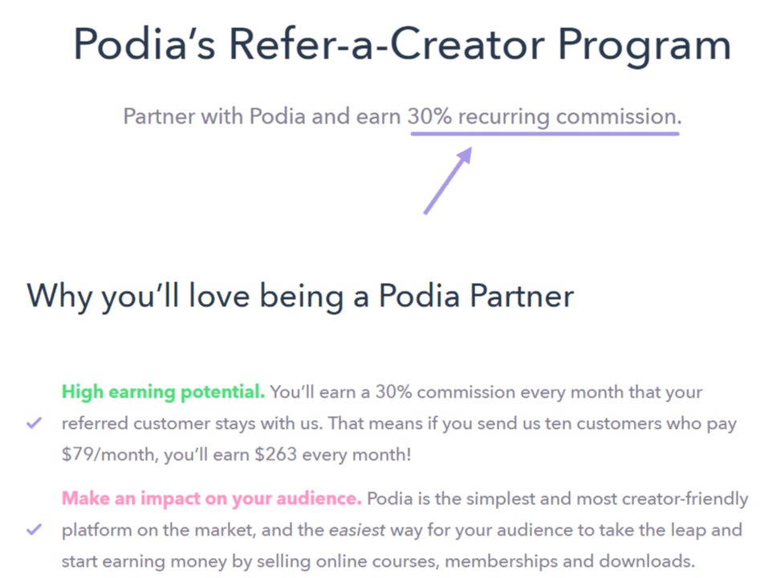Screen dimensions: 781x578
Task: Click "online courses, memberships and downloads" text
Action: [505, 561]
